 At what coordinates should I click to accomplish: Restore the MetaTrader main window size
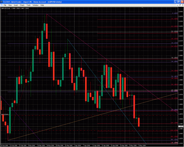(x=179, y=2)
